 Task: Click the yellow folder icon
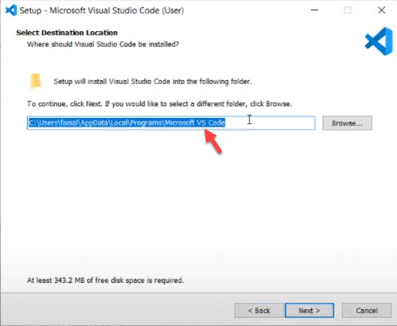[x=36, y=81]
